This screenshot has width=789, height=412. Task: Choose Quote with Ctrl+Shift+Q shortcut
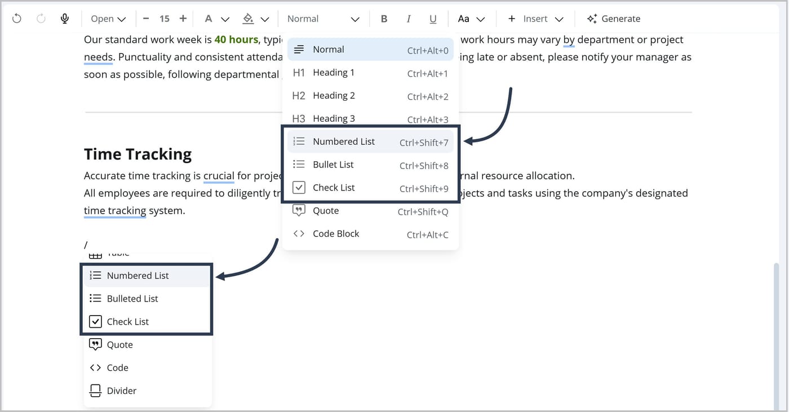(370, 211)
